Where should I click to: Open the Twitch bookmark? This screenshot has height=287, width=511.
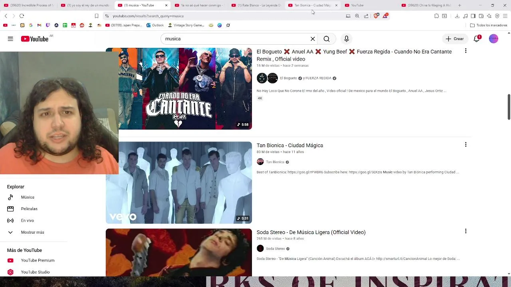click(48, 25)
